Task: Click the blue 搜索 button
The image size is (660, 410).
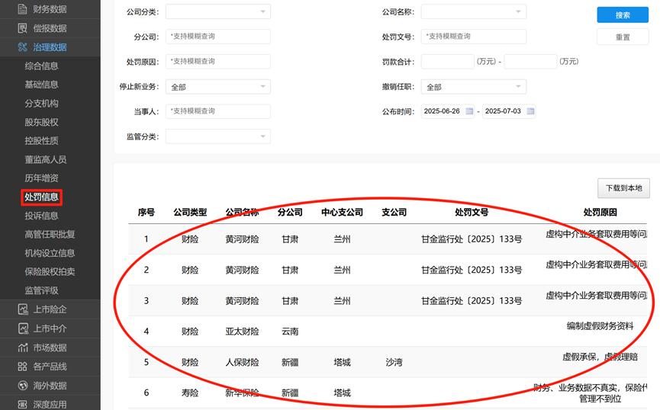Action: 623,15
